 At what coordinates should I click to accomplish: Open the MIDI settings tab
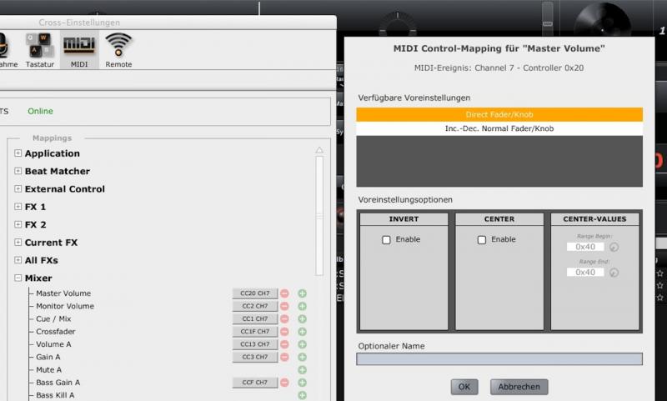tap(79, 50)
